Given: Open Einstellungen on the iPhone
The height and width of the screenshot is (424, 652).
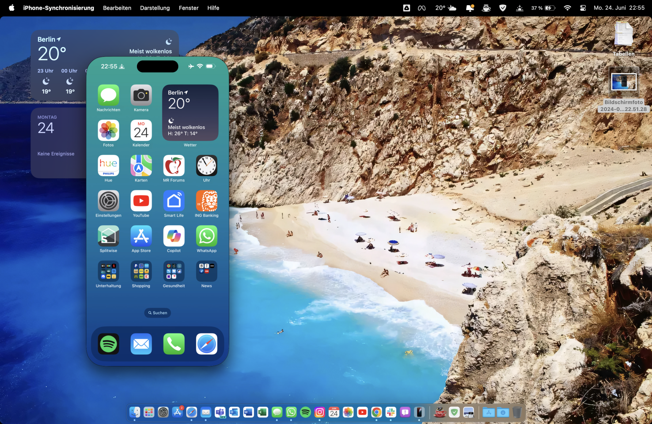Looking at the screenshot, I should pos(108,201).
